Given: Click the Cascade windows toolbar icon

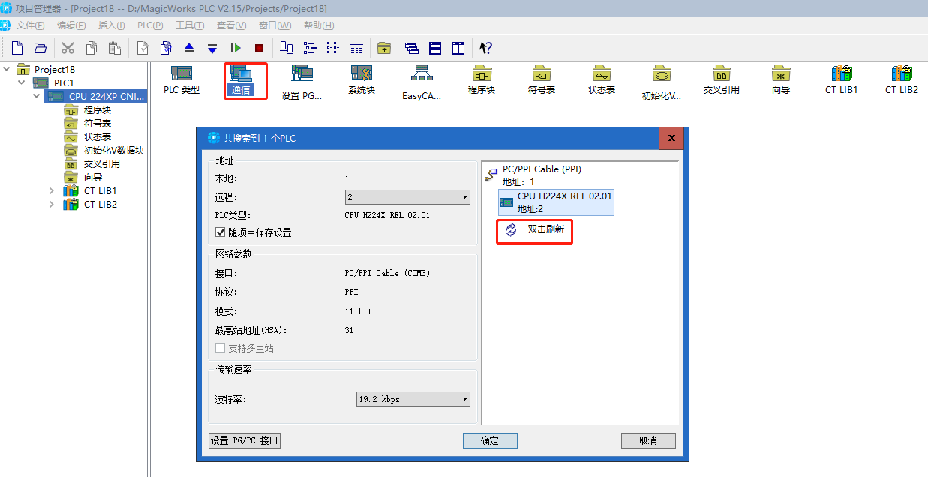Looking at the screenshot, I should tap(412, 48).
